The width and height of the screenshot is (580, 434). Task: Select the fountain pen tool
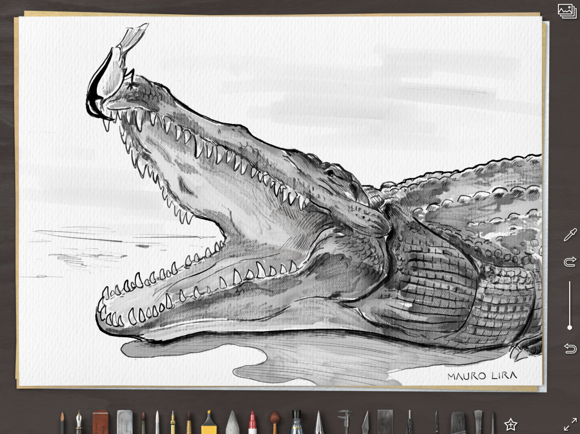(x=78, y=422)
